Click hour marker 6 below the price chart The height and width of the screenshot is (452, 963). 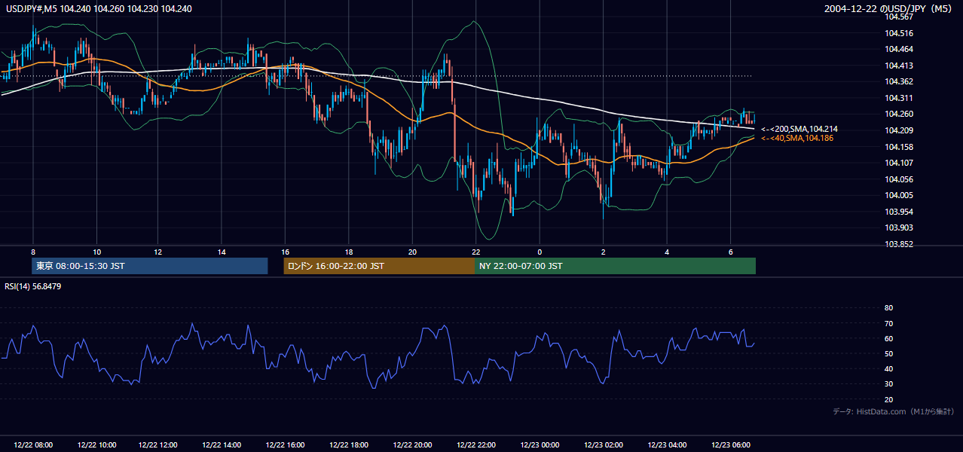(x=730, y=252)
